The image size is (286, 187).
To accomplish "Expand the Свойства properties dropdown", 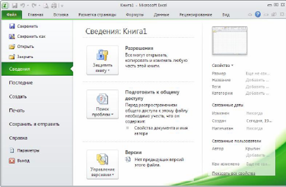I will click(222, 65).
